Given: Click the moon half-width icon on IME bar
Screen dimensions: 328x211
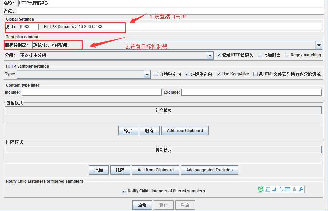Looking at the screenshot, I should point(274,189).
